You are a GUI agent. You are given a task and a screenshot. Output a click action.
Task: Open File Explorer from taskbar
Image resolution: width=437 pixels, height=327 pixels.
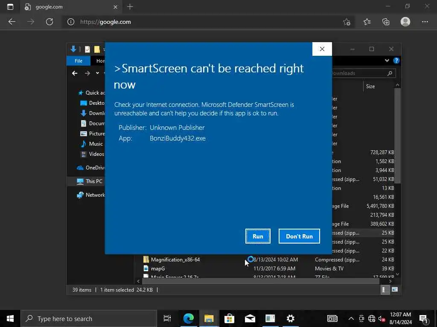pyautogui.click(x=209, y=318)
